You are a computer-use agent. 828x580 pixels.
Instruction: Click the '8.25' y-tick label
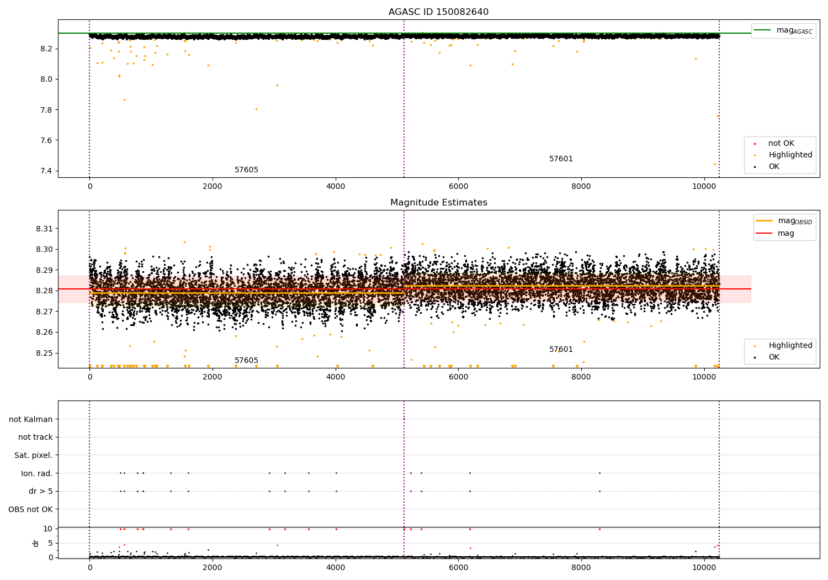(44, 354)
